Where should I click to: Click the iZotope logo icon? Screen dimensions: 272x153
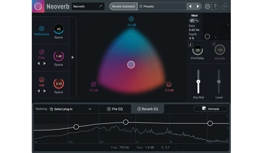[x=225, y=6]
